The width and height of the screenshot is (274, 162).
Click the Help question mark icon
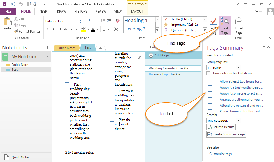coord(238,4)
